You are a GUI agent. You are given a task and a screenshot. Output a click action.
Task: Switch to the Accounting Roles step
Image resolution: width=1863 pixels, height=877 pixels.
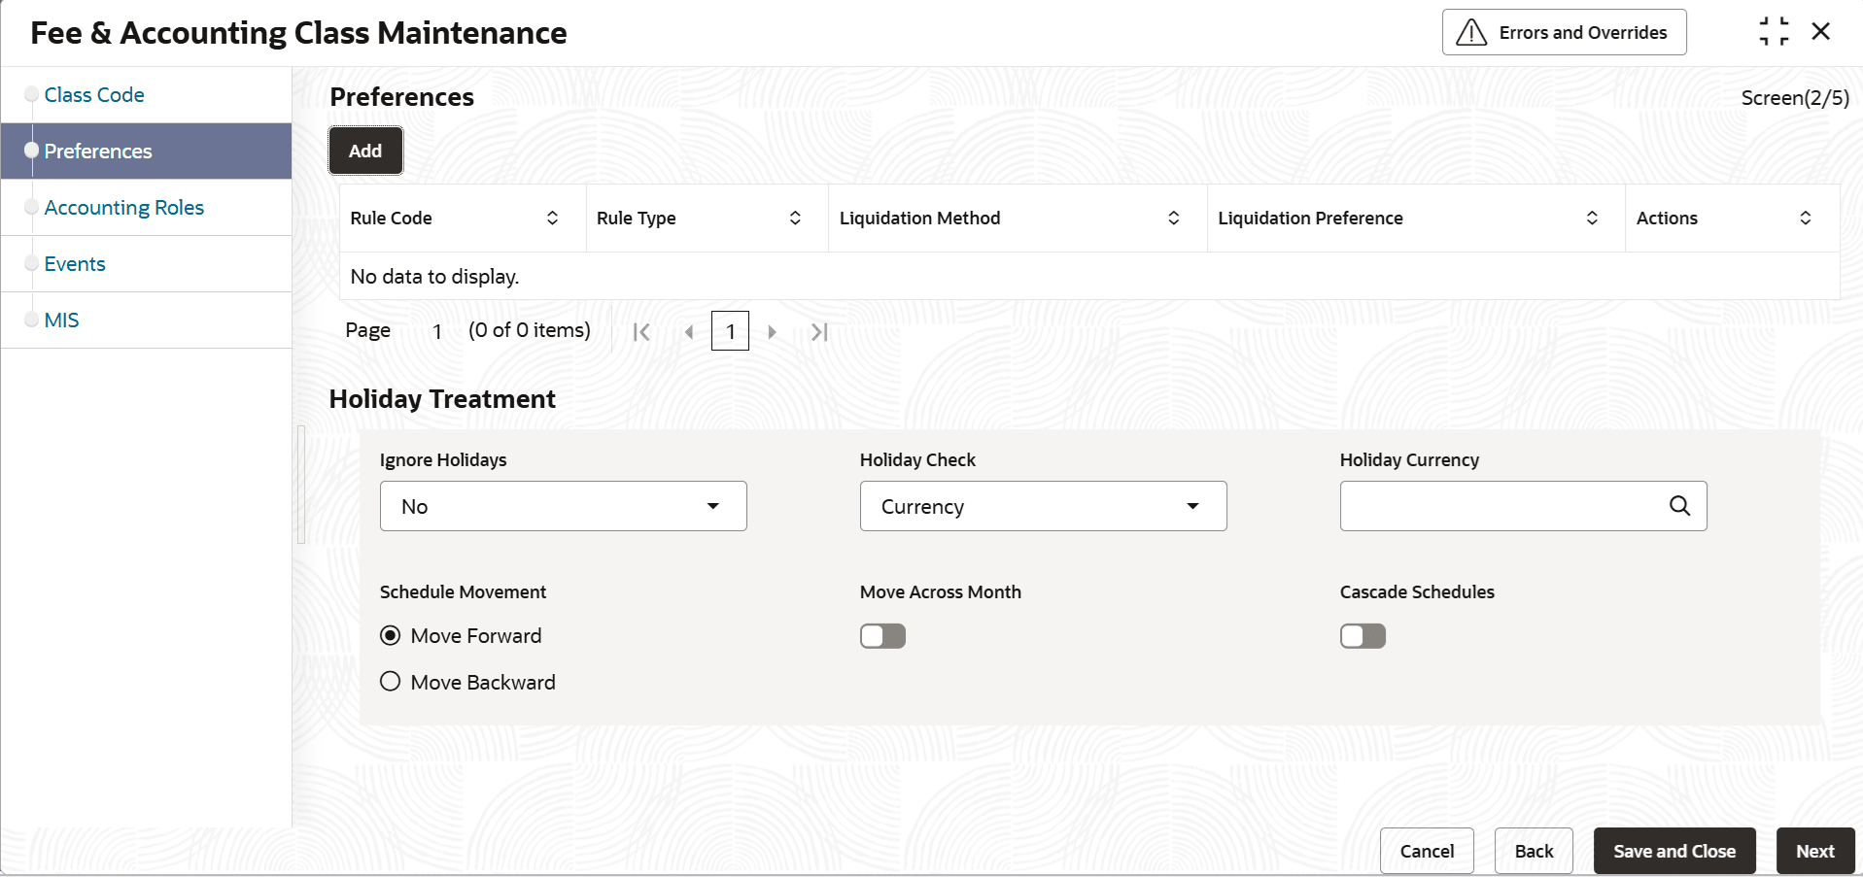point(124,208)
